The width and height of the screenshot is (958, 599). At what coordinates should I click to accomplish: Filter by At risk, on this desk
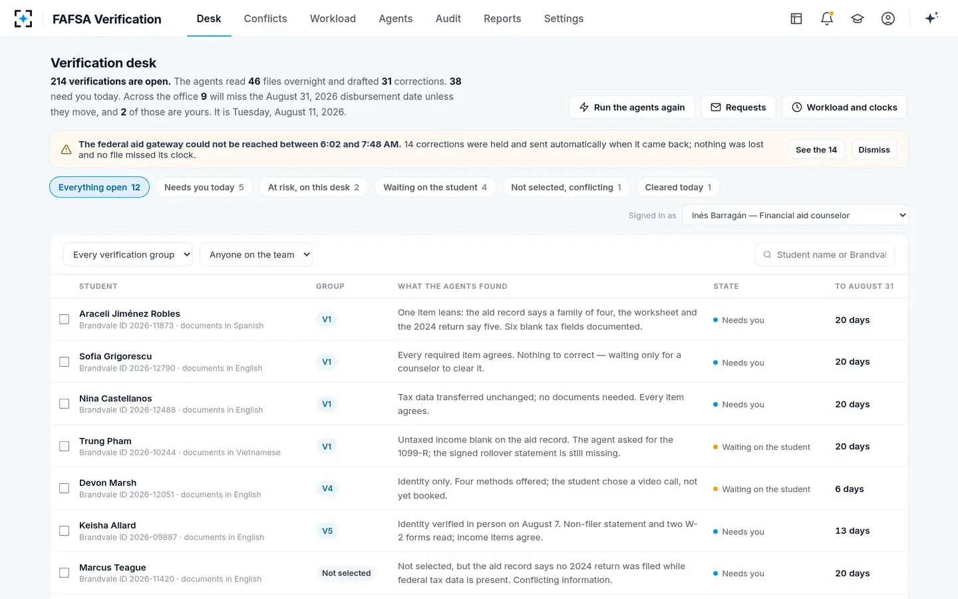[313, 187]
